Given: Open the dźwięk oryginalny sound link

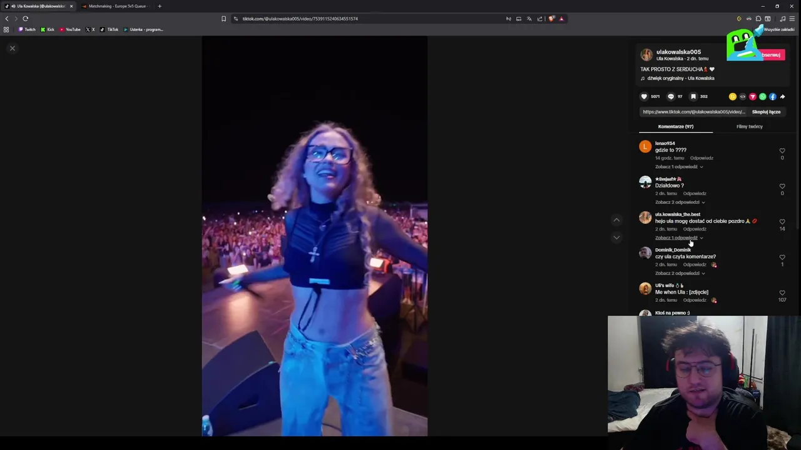Looking at the screenshot, I should coord(681,78).
